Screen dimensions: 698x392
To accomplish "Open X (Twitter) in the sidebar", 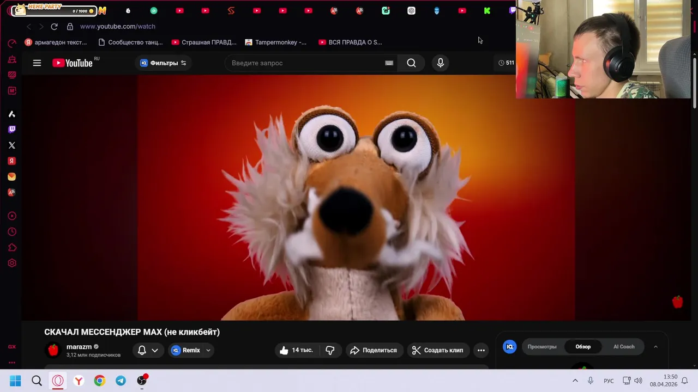I will pyautogui.click(x=12, y=145).
